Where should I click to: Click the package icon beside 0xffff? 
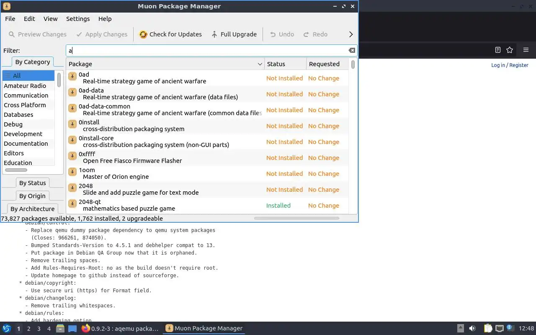coord(72,155)
